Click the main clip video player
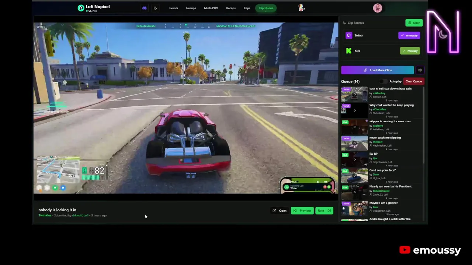Viewport: 472px width, 265px height. pyautogui.click(x=186, y=108)
